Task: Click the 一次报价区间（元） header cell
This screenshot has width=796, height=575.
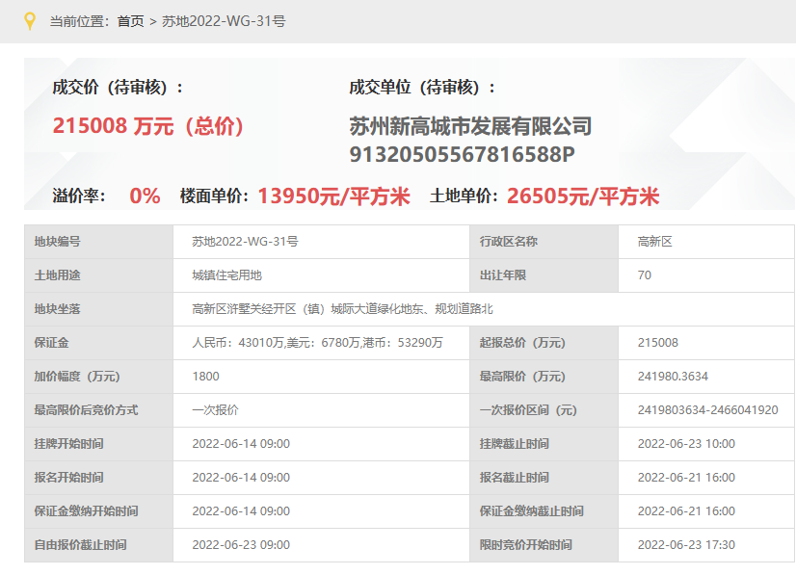Action: (x=544, y=410)
